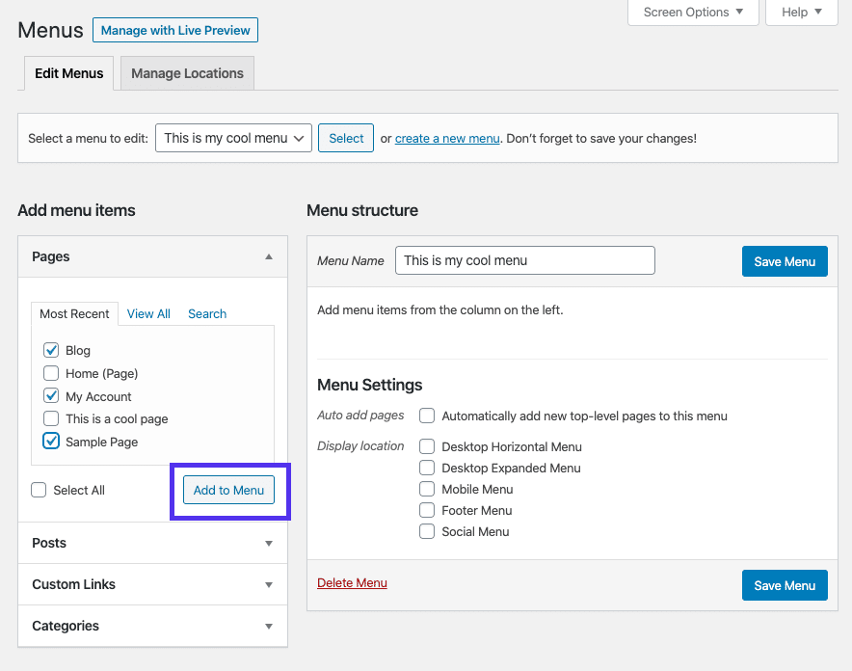The image size is (852, 671).
Task: Enable the Select All checkbox
Action: click(39, 490)
